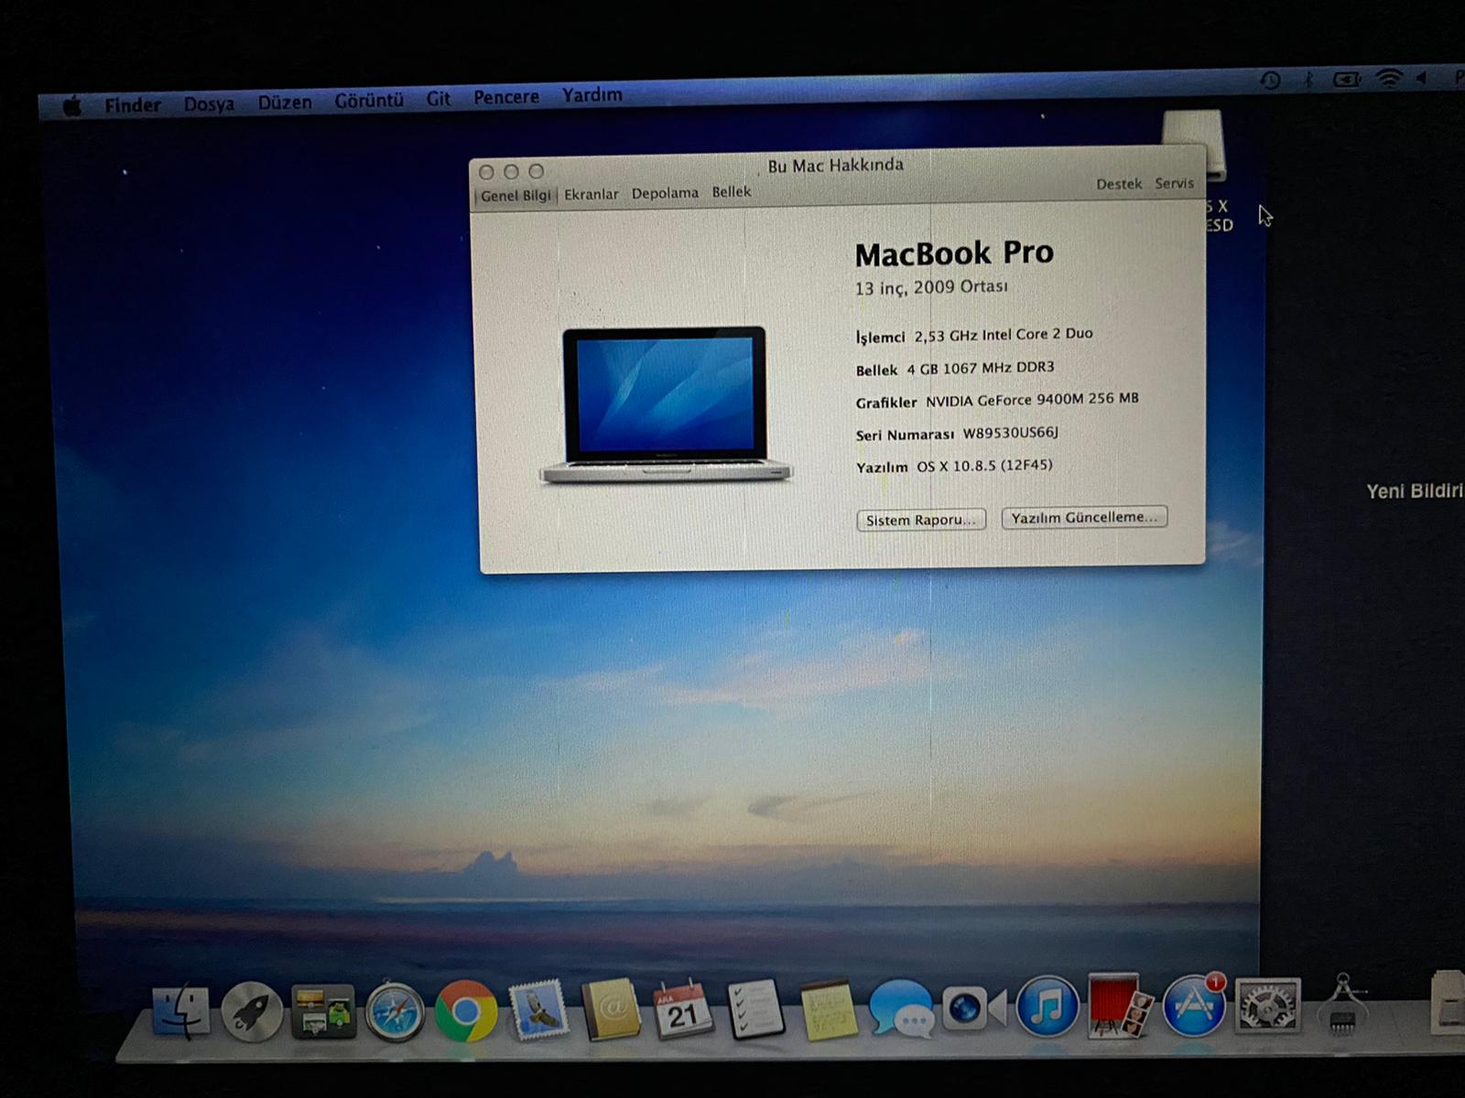
Task: Open the yellow Notes icon in Dock
Action: (x=828, y=1009)
